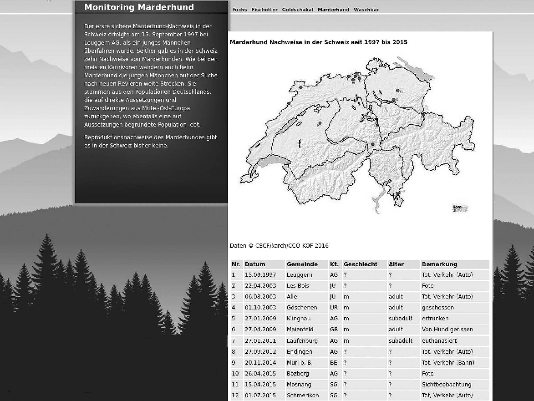Screen dimensions: 534x401
Task: Click the Datum column header
Action: (x=255, y=264)
